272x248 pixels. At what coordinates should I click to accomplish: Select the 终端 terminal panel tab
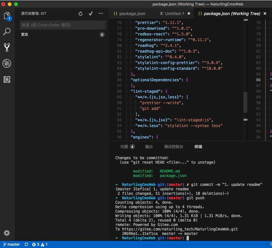click(x=198, y=147)
